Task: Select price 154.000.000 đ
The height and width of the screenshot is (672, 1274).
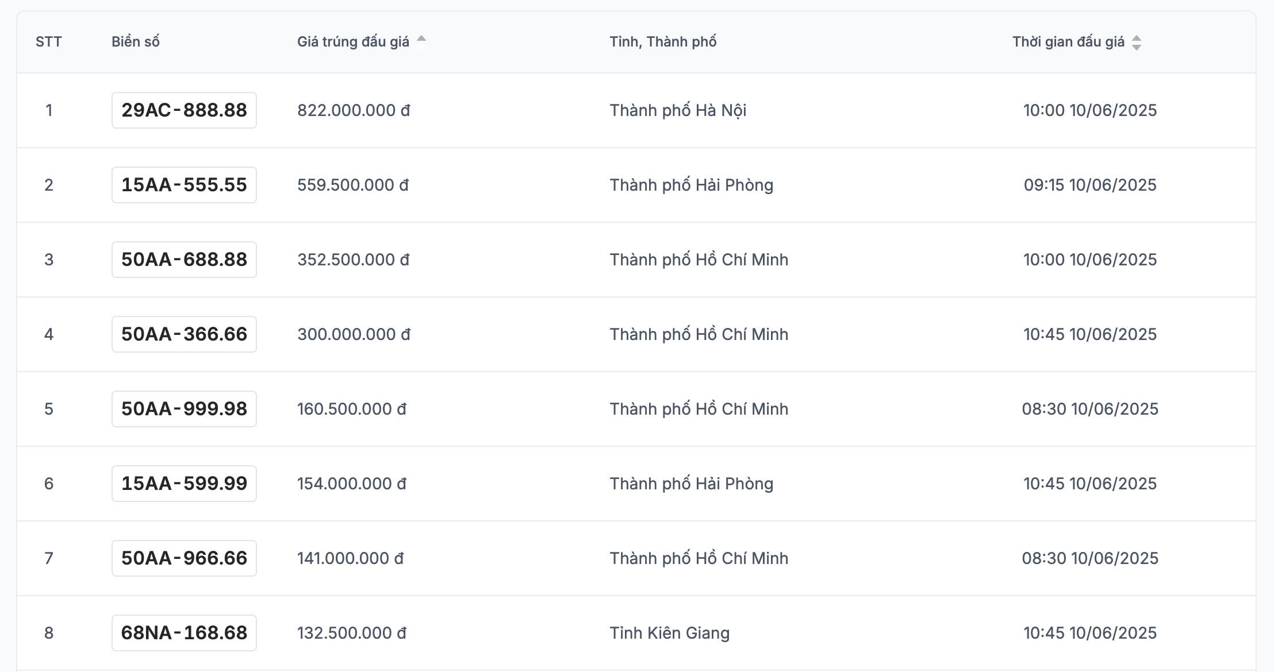Action: click(x=352, y=484)
